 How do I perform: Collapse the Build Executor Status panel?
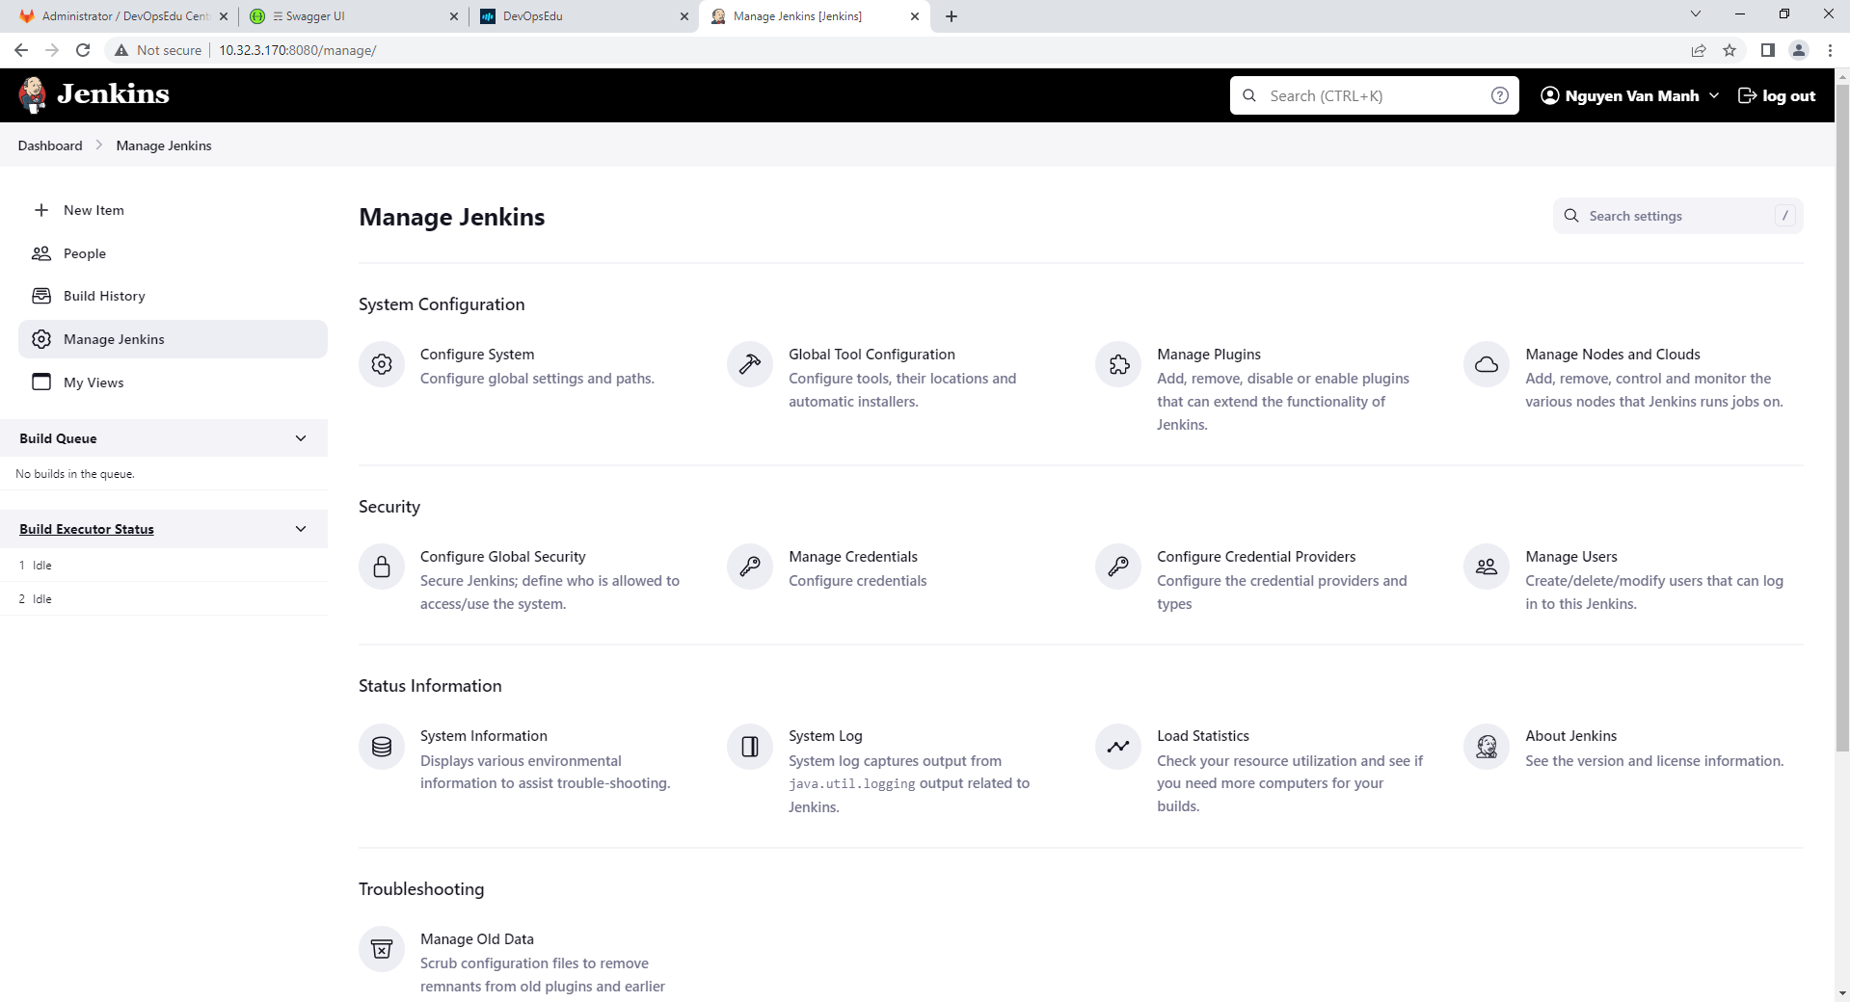pos(301,529)
